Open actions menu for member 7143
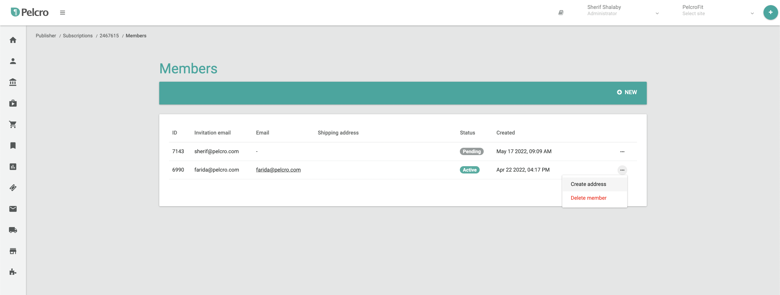Screen dimensions: 780x295 click(622, 152)
